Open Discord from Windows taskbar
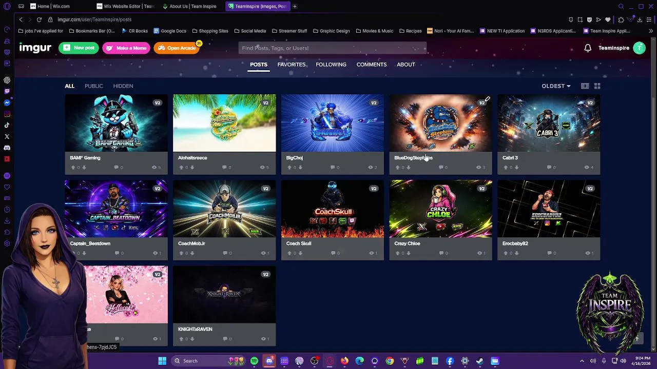 [x=269, y=361]
